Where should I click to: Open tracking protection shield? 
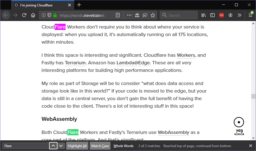pos(49,15)
